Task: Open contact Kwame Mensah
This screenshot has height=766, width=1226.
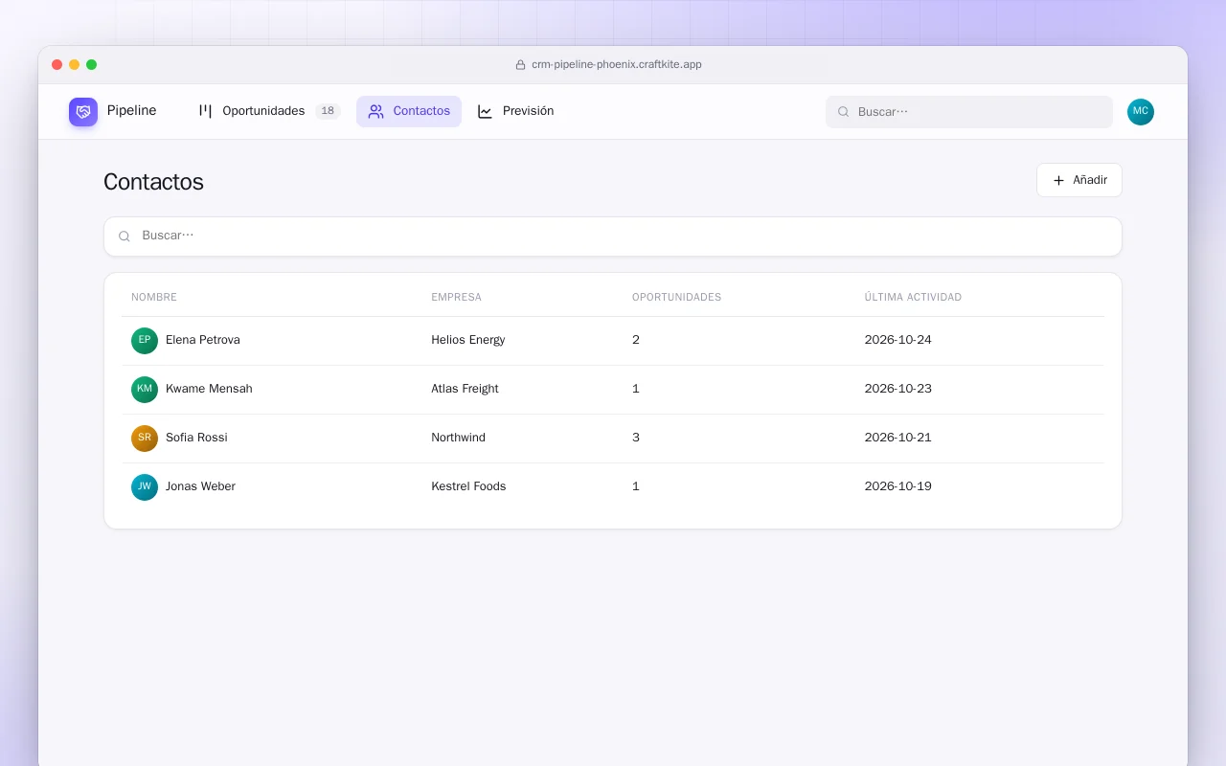Action: pyautogui.click(x=209, y=389)
